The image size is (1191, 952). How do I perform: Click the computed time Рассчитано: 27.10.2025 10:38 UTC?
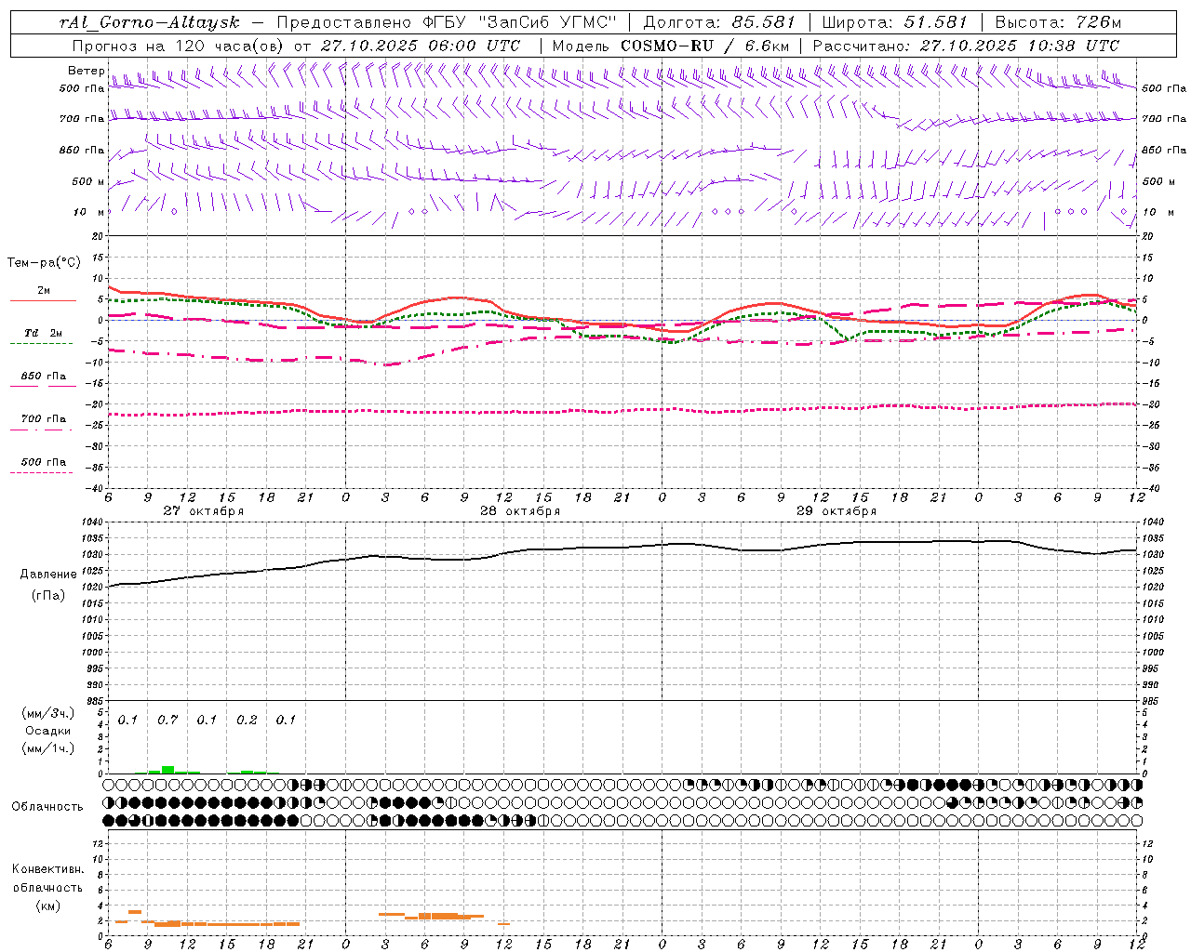(x=966, y=46)
